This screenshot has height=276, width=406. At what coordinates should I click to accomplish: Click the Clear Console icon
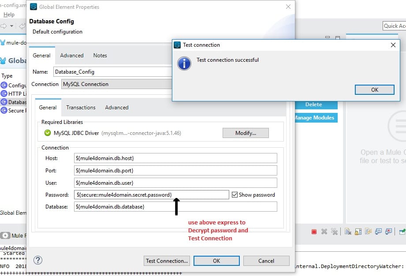348,231
